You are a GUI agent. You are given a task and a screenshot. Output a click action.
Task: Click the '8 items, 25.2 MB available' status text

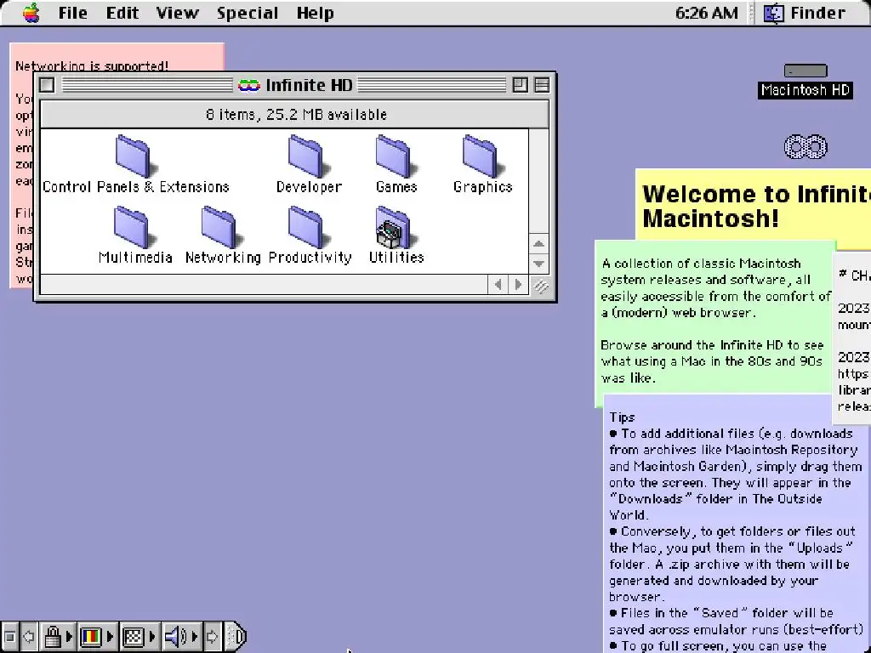click(296, 115)
